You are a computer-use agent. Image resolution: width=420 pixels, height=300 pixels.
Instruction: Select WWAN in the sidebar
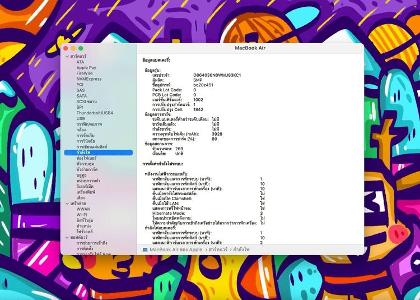click(83, 209)
